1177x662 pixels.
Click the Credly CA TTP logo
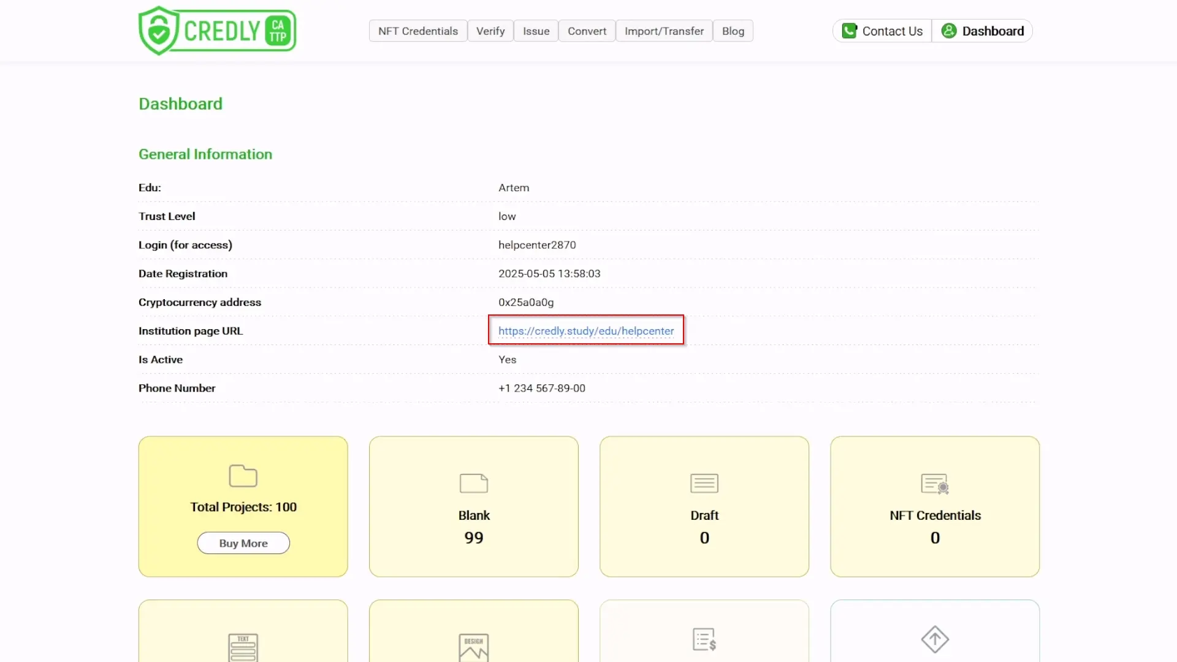[218, 31]
